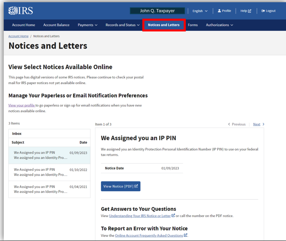
Task: Select the inbox notice dated 01/10/2022
Action: pyautogui.click(x=49, y=172)
